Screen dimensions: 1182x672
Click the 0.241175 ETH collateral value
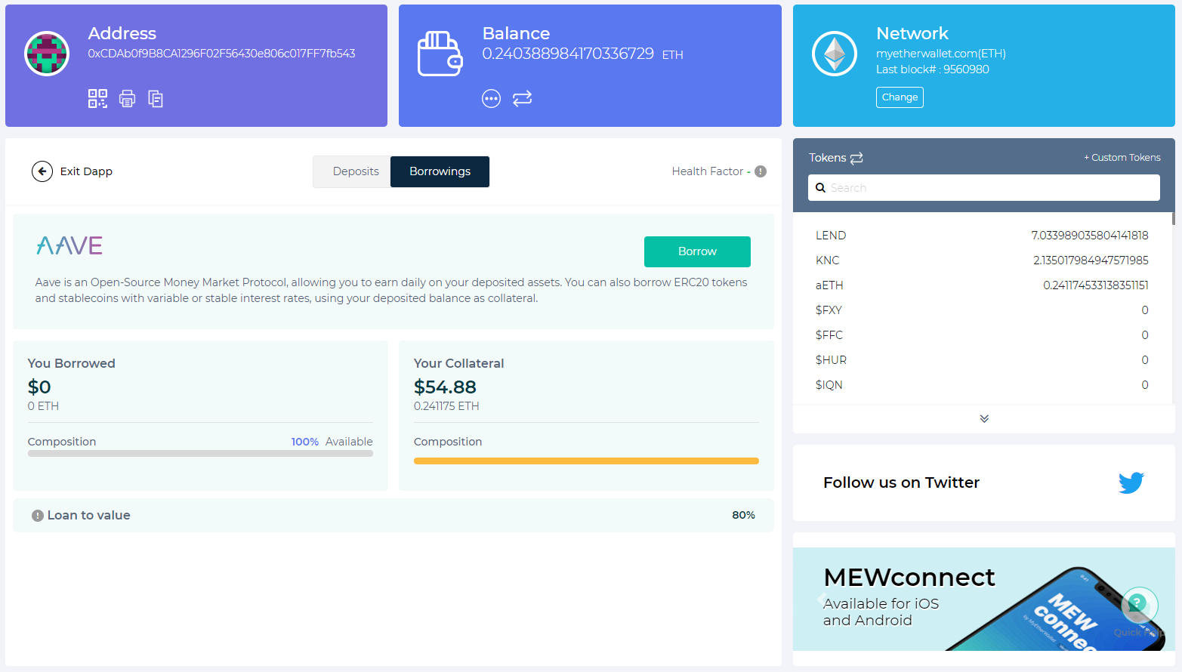(x=446, y=406)
